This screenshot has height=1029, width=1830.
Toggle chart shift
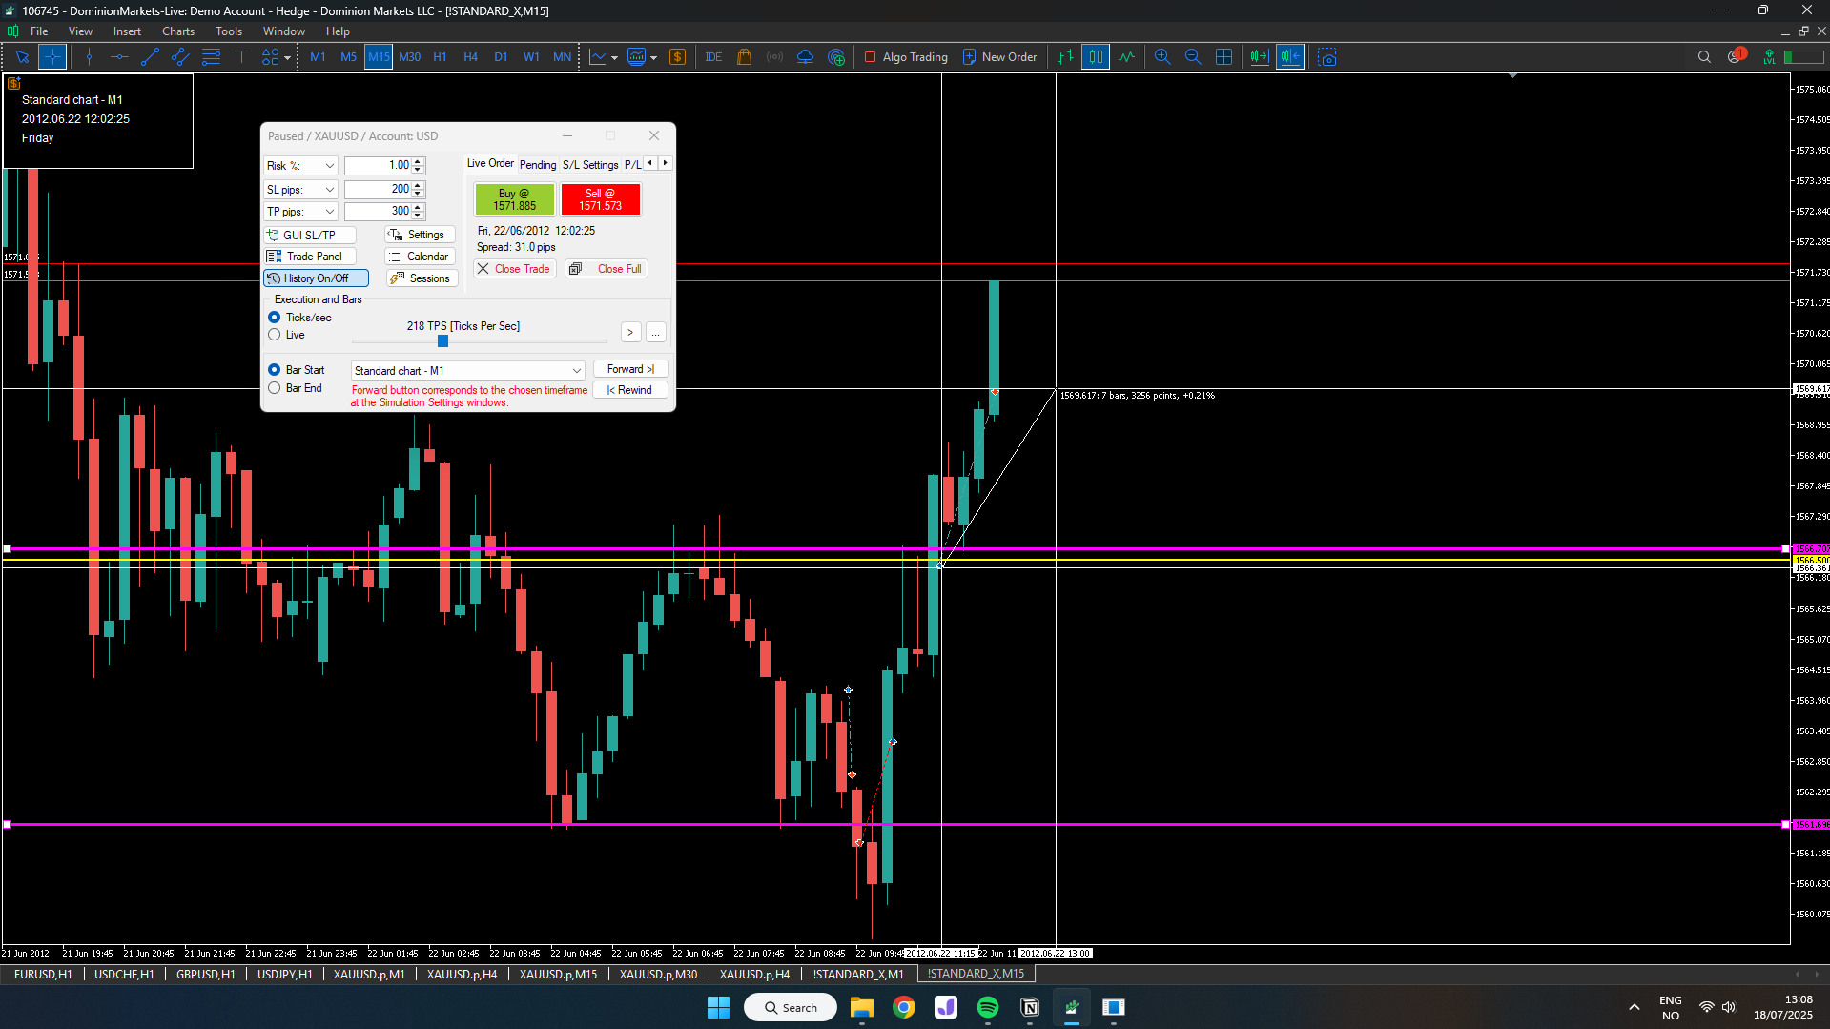[x=1290, y=57]
